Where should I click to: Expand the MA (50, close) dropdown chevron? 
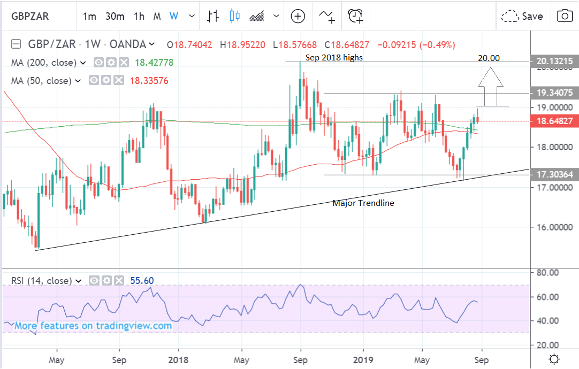tap(78, 81)
